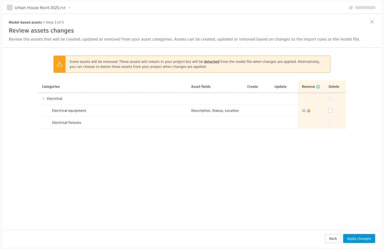
Task: Click the Step 3 of 3 breadcrumb label
Action: click(x=55, y=22)
